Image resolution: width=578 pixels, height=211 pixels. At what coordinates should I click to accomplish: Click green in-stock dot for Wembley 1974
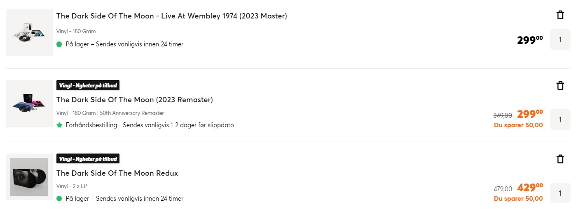(59, 44)
